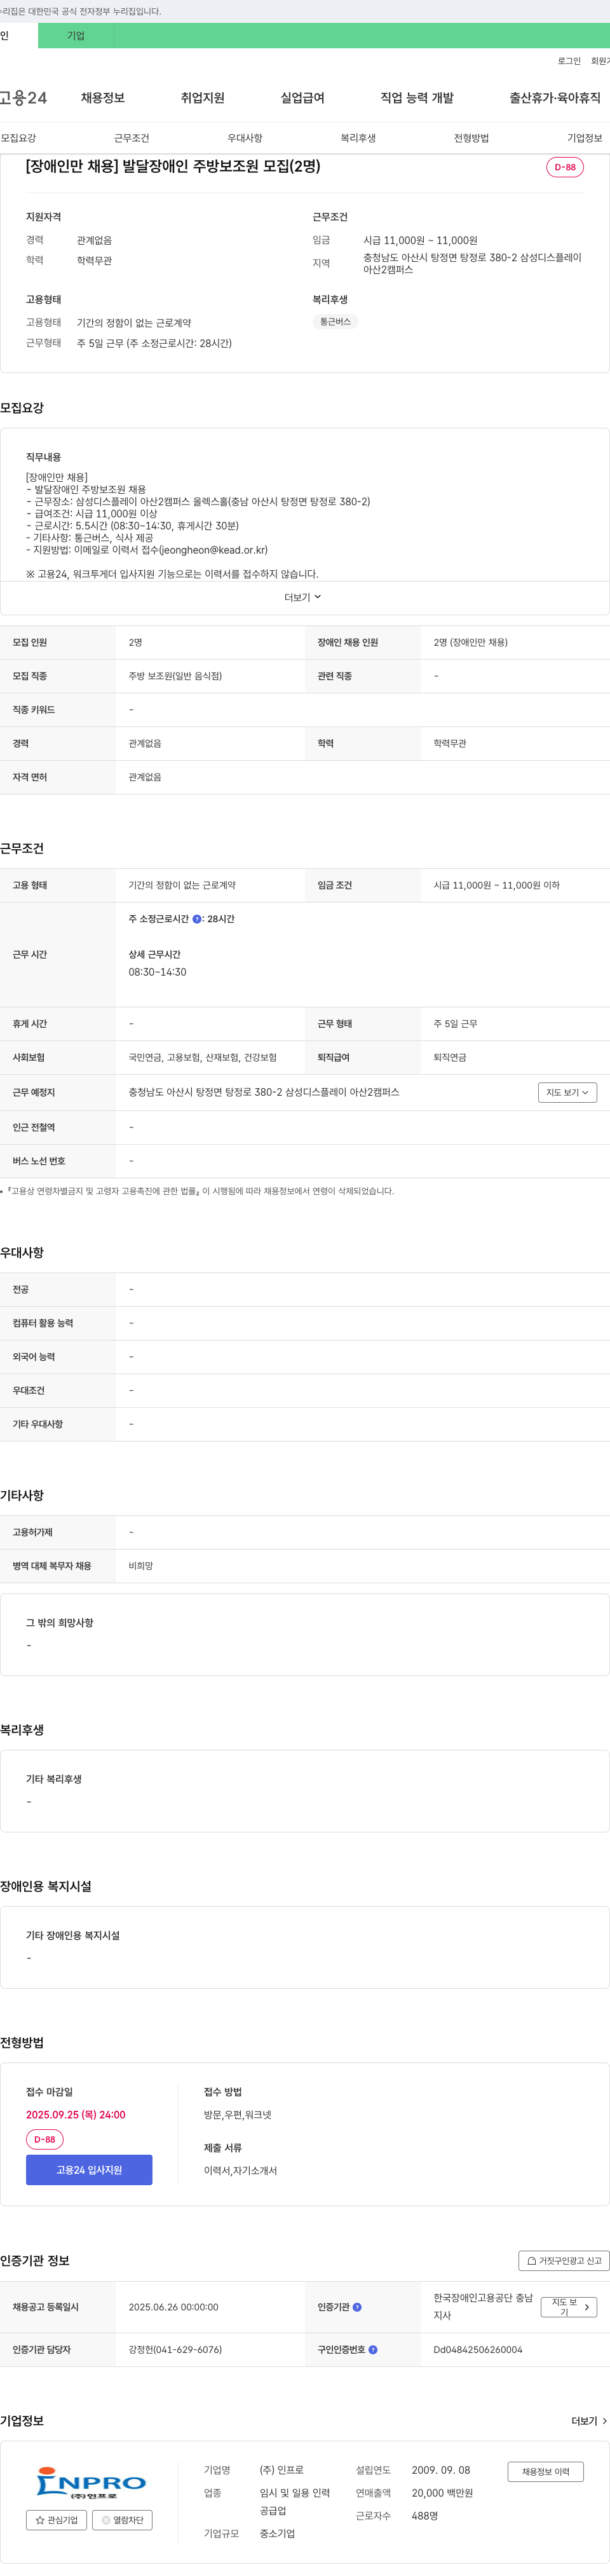Open 지도 보기 for the certifying agency
This screenshot has height=2564, width=610.
[x=568, y=2307]
